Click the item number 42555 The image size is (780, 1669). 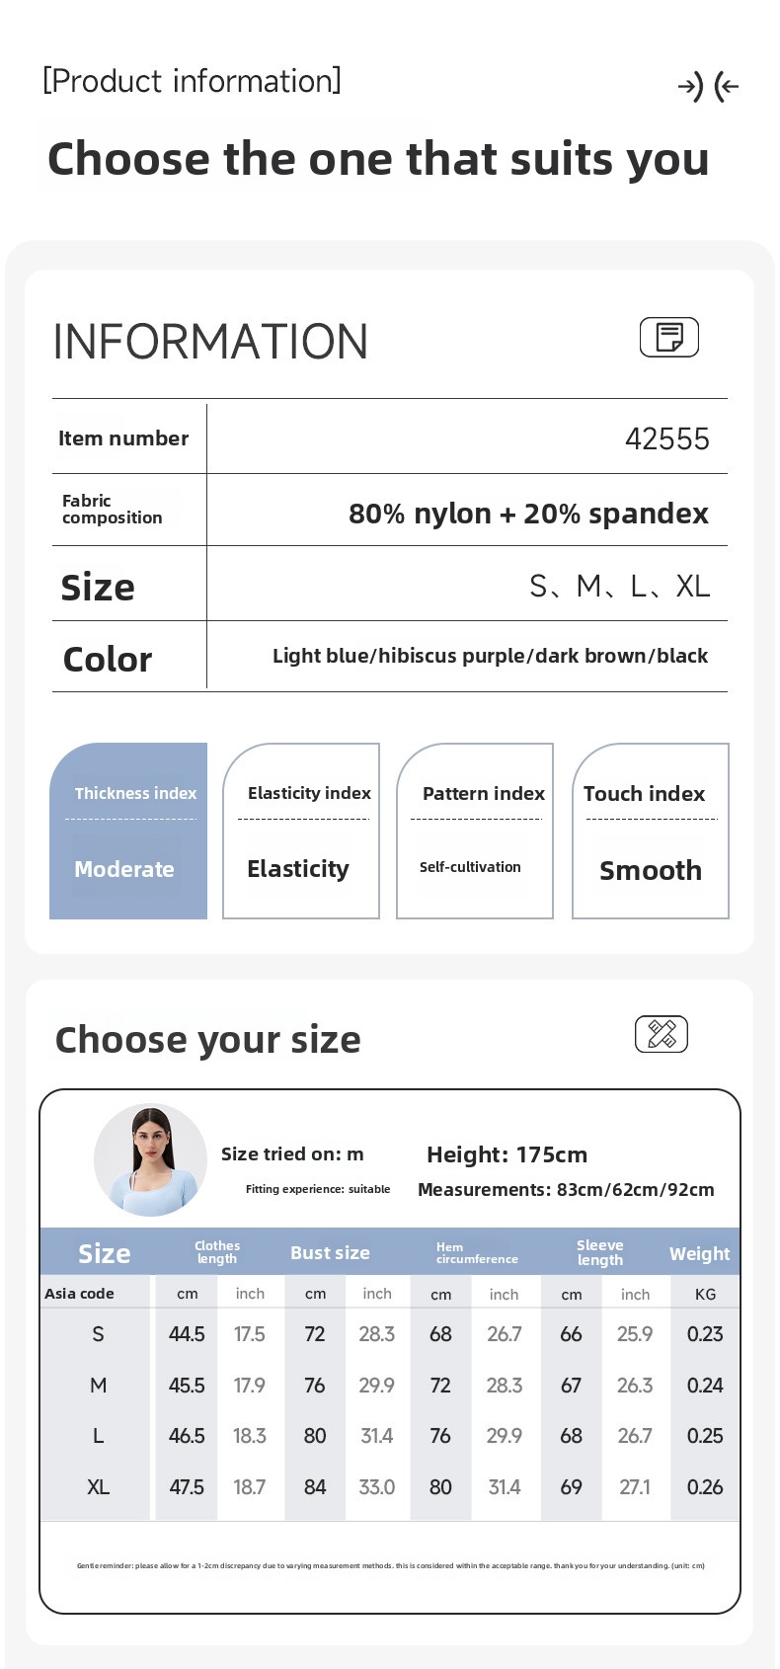click(666, 438)
